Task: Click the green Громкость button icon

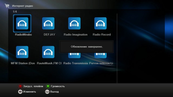Action: coord(48,86)
